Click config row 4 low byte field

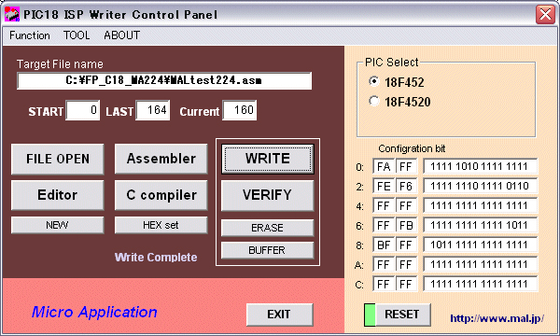[x=406, y=205]
